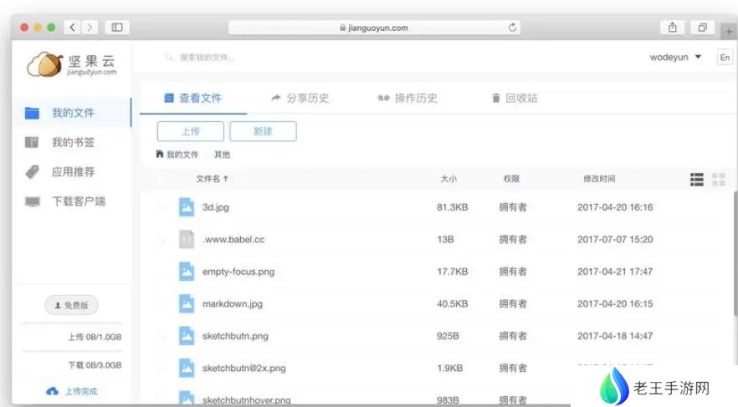738x407 pixels.
Task: Open the 免费版 plan button
Action: (71, 306)
